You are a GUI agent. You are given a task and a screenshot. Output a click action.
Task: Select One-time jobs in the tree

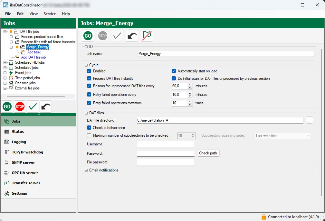(x=25, y=83)
